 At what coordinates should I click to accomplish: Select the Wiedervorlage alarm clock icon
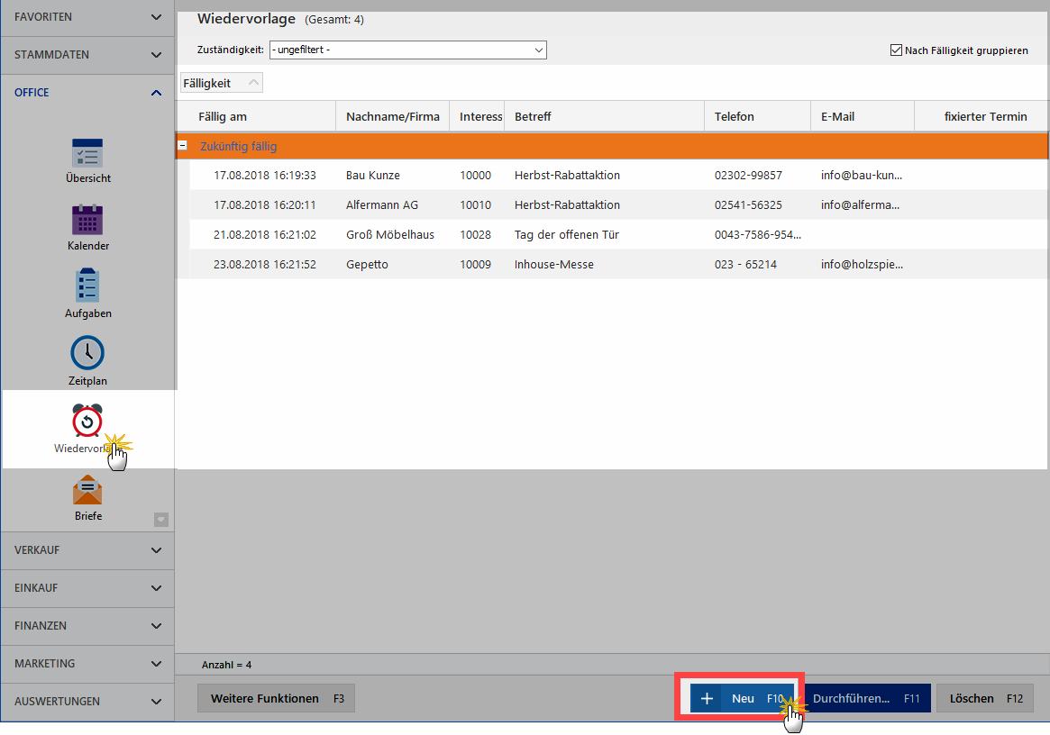click(87, 421)
